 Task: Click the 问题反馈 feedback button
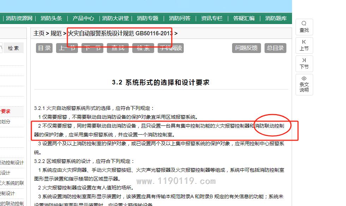pyautogui.click(x=246, y=48)
